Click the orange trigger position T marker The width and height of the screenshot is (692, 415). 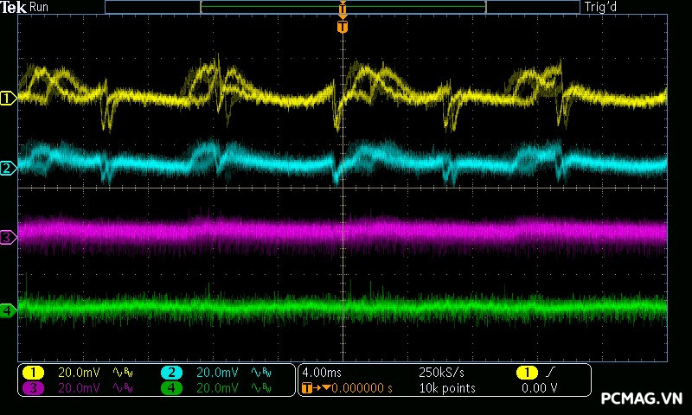point(343,28)
